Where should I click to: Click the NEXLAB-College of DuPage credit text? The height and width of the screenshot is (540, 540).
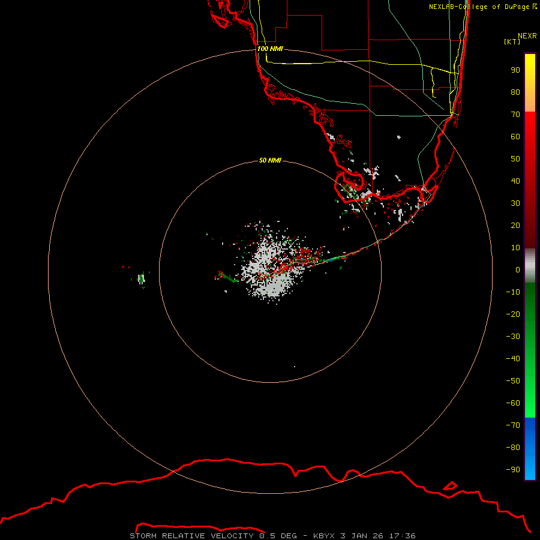[x=483, y=7]
